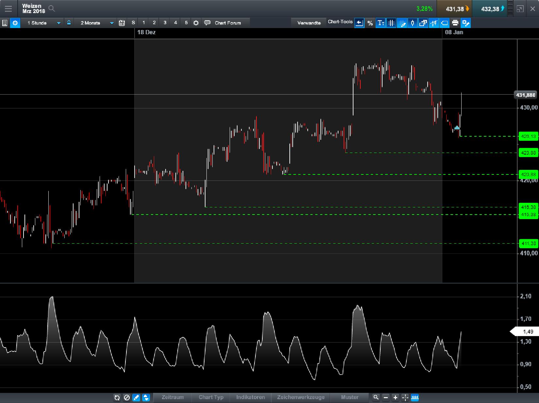This screenshot has height=403, width=539.
Task: Click the detach window icon
Action: click(520, 9)
